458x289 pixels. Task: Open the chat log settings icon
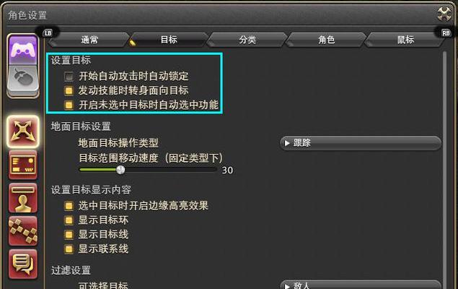pos(23,264)
